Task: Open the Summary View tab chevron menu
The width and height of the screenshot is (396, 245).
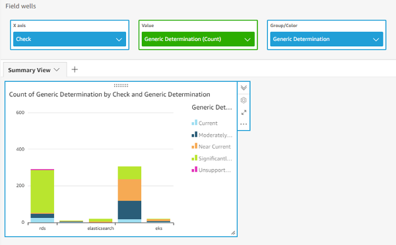Action: click(57, 70)
